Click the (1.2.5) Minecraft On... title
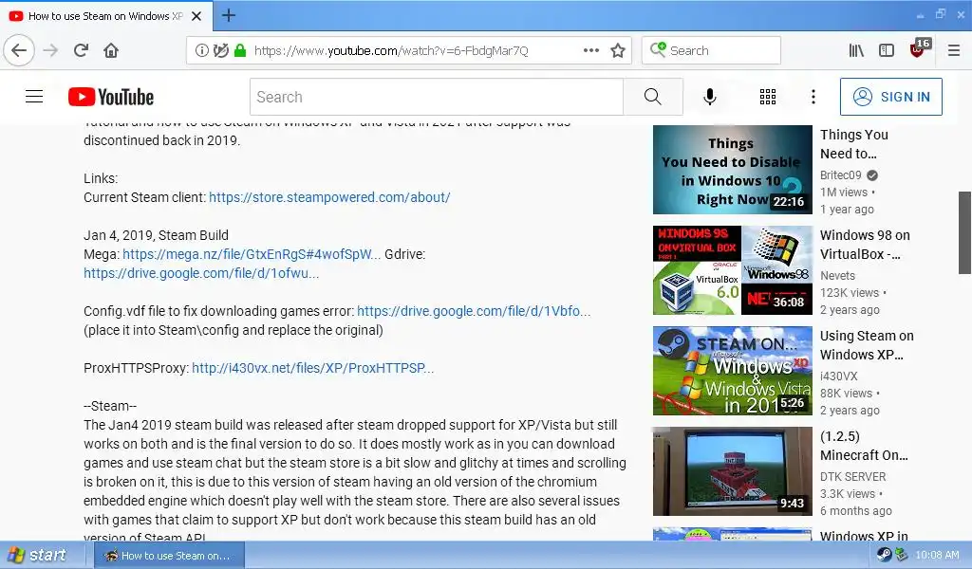Screen dimensions: 972x569 864,446
